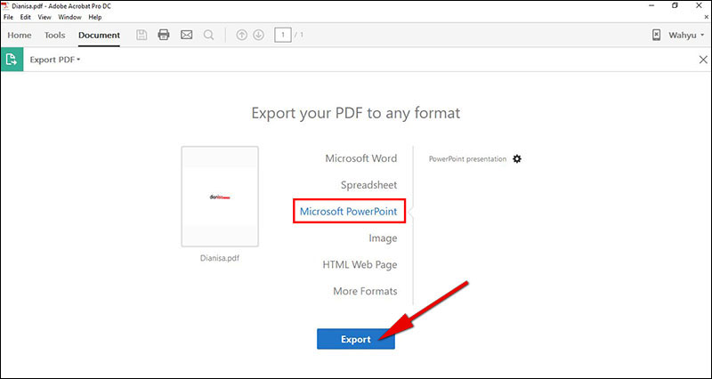Click the Save file icon
712x379 pixels.
[x=142, y=35]
